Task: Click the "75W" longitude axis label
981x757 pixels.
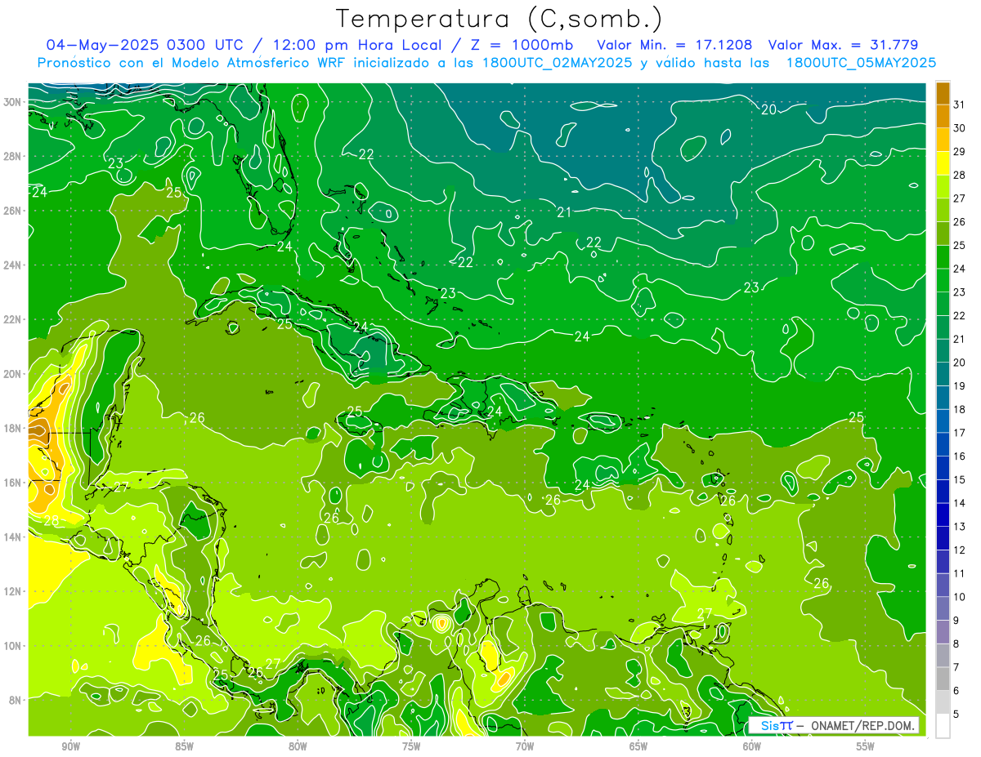Action: [411, 746]
